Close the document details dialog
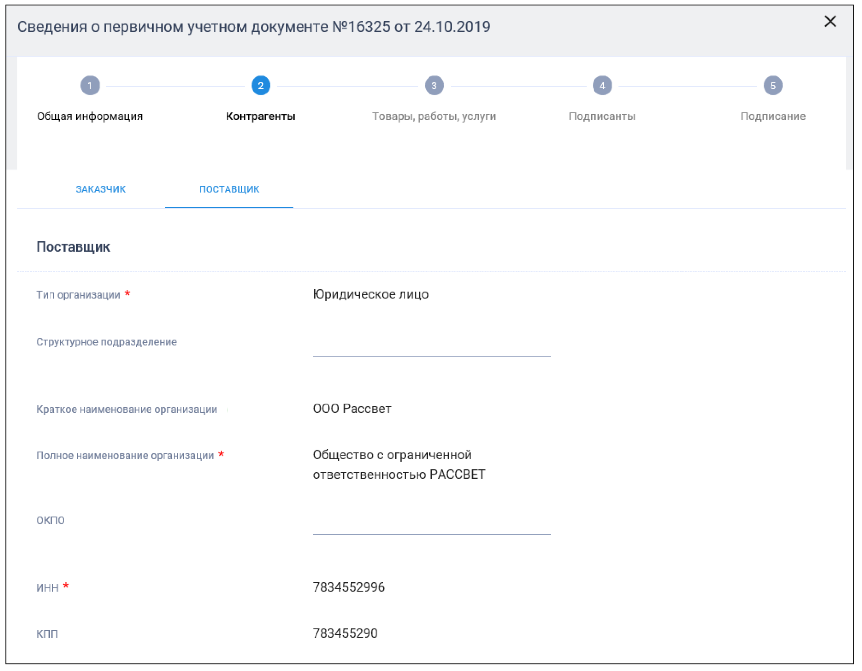The image size is (862, 671). 830,21
